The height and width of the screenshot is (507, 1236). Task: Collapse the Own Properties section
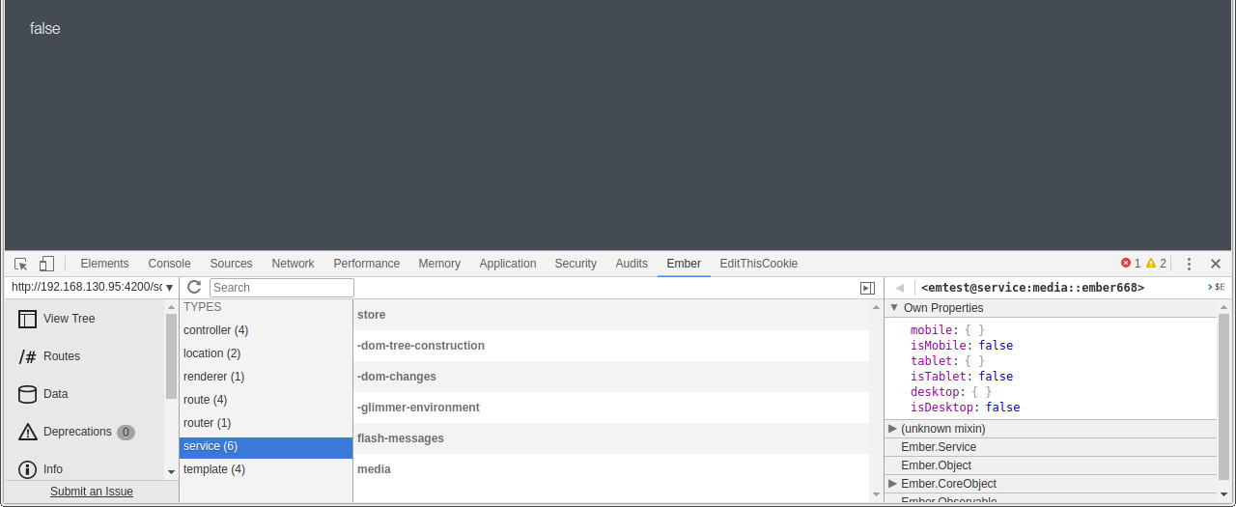(893, 308)
